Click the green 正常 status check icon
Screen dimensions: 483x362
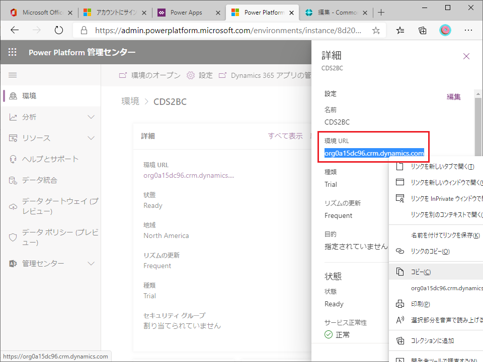(329, 334)
